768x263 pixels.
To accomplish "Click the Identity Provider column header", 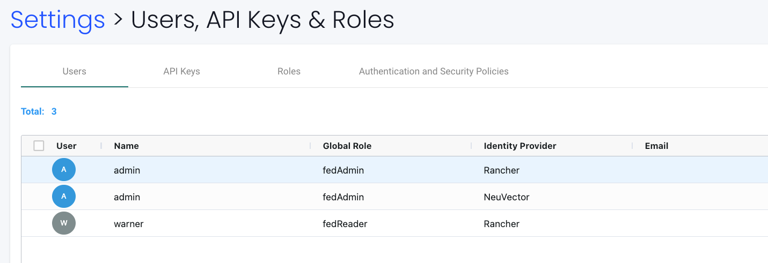I will pyautogui.click(x=520, y=146).
